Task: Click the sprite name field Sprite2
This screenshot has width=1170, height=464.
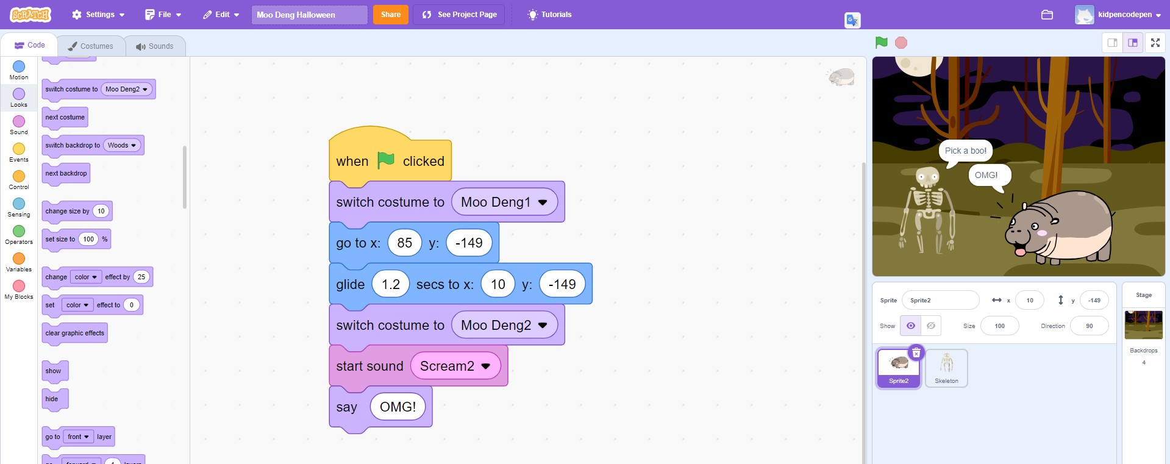Action: pos(940,300)
